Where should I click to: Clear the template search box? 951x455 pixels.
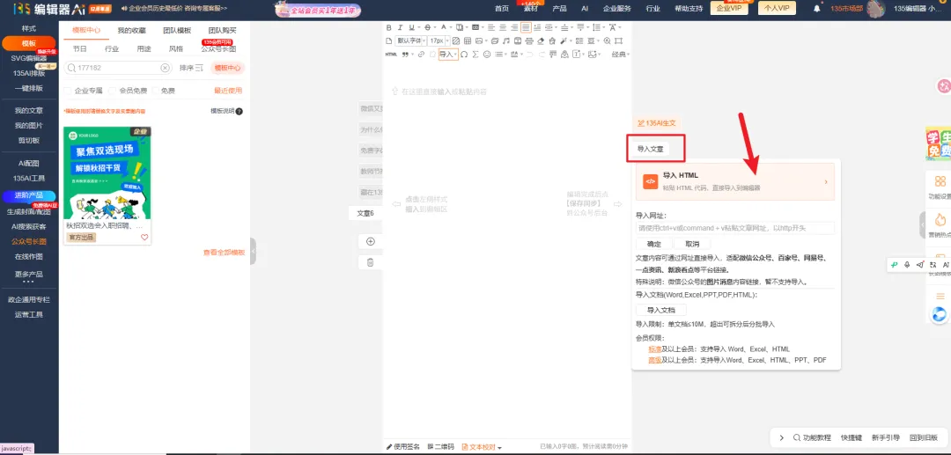coord(165,68)
